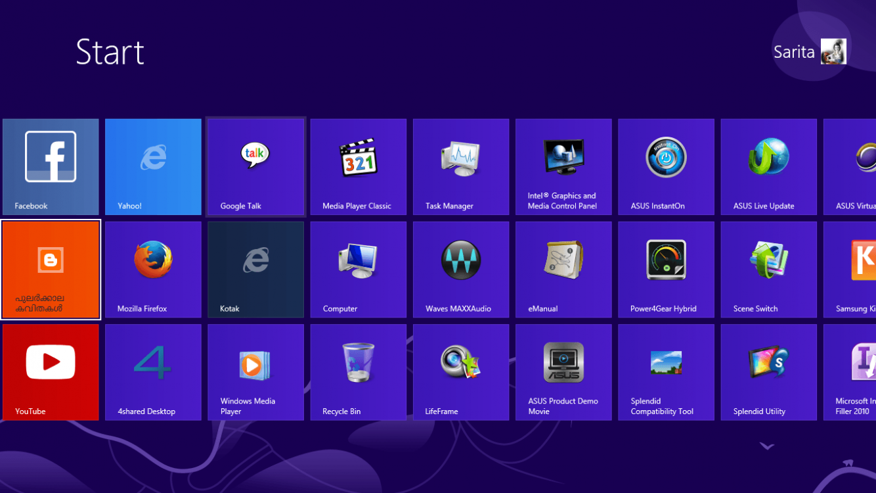Open the YouTube tile
Image resolution: width=876 pixels, height=493 pixels.
pos(51,372)
